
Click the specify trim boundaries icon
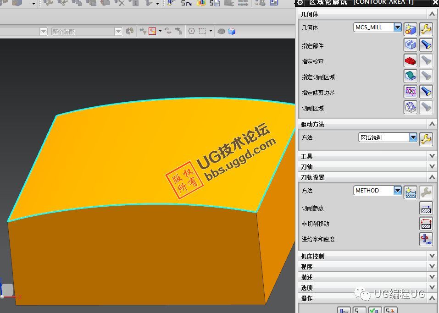[x=410, y=91]
